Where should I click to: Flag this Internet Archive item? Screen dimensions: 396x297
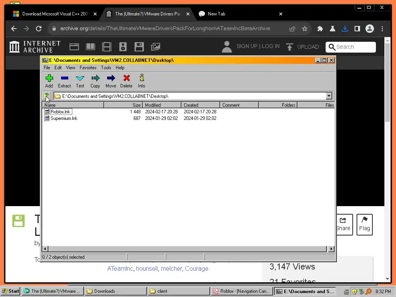point(364,225)
